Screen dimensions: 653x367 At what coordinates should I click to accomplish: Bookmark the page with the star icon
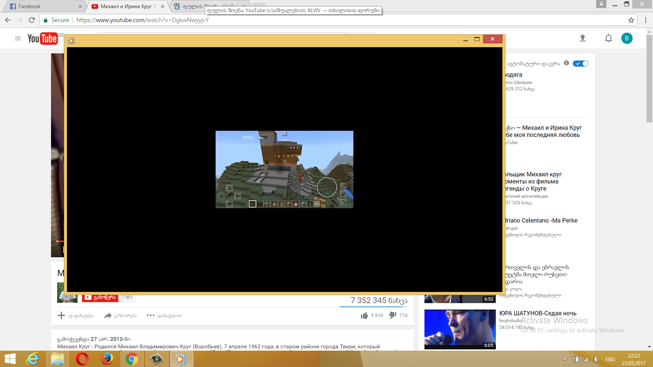[631, 20]
